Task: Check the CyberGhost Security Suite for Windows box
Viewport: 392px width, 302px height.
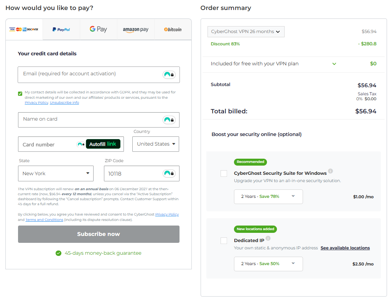Action: pyautogui.click(x=224, y=173)
